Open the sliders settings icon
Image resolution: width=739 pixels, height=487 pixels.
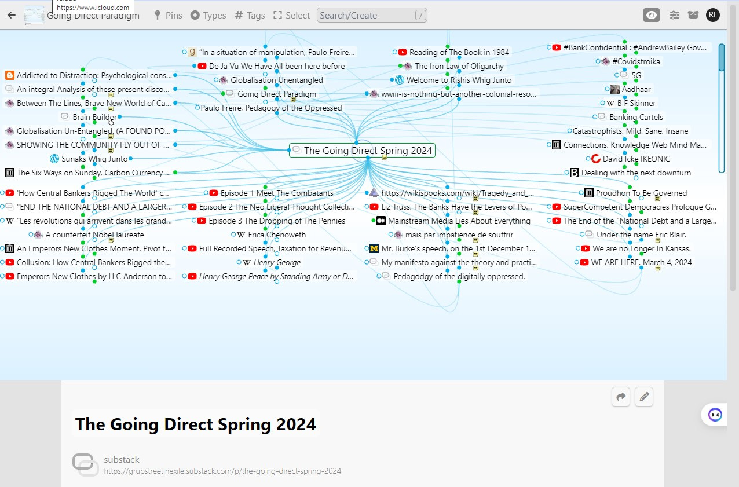[675, 15]
